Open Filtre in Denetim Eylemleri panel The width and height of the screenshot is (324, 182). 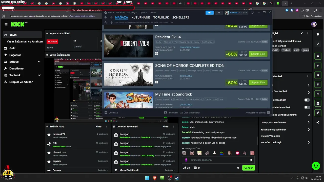click(165, 127)
